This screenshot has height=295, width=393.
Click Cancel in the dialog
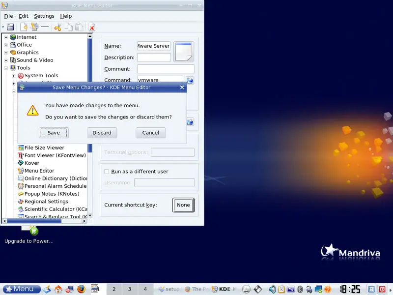151,133
